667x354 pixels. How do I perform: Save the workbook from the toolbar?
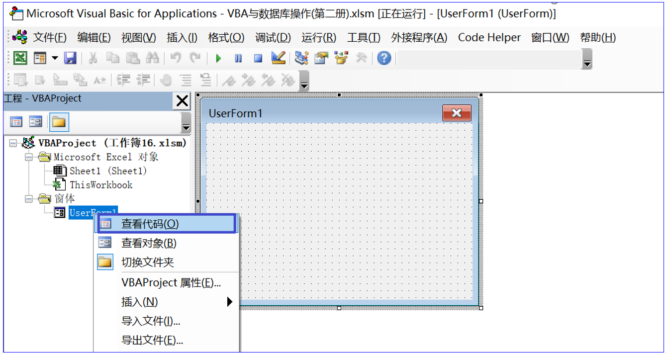point(70,58)
